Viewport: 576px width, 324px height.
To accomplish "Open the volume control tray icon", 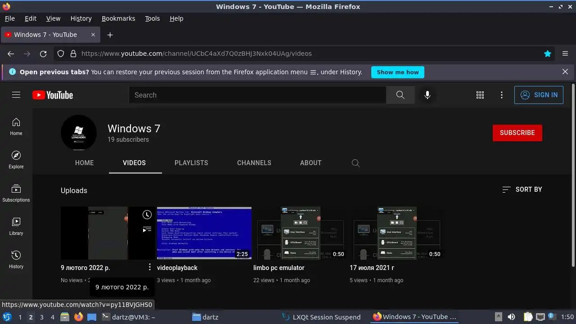I will [511, 317].
